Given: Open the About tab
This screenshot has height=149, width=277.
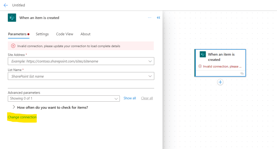Looking at the screenshot, I should coord(85,34).
